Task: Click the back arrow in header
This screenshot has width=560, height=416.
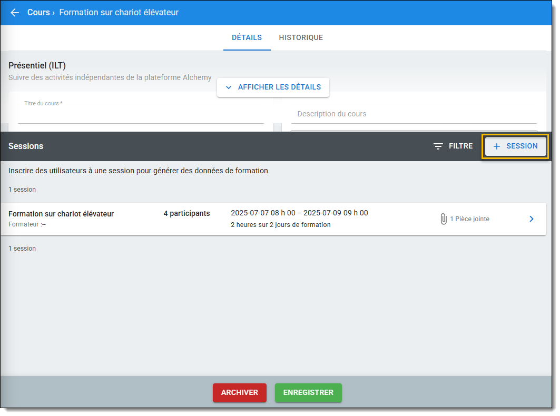Action: pos(15,13)
